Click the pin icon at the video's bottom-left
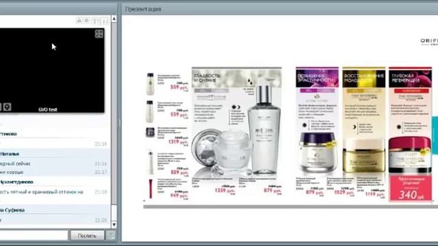The width and height of the screenshot is (438, 246). (x=8, y=107)
